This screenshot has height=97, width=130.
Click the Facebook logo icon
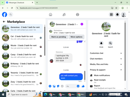4,14
